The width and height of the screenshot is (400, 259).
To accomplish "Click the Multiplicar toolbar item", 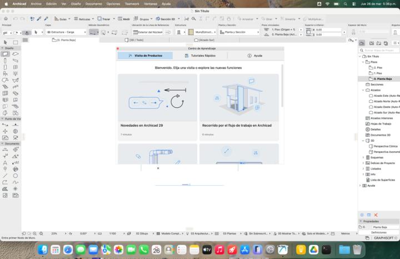I will [x=313, y=19].
